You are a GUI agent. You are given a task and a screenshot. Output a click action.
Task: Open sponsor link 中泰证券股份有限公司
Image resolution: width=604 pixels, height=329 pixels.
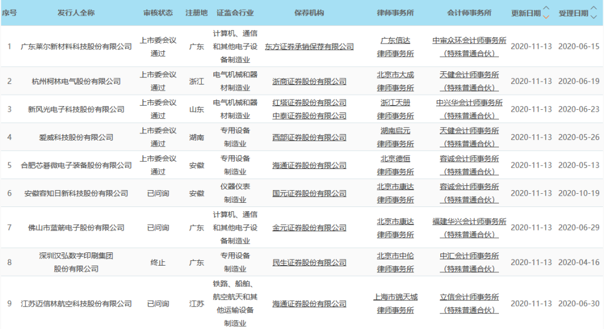pos(309,116)
